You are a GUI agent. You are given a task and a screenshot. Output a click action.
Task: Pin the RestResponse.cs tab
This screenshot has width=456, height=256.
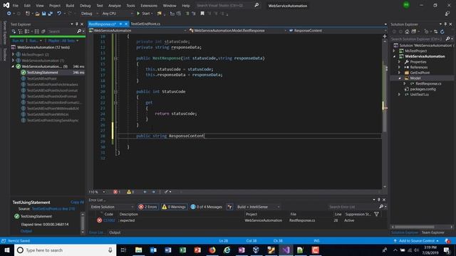[120, 23]
